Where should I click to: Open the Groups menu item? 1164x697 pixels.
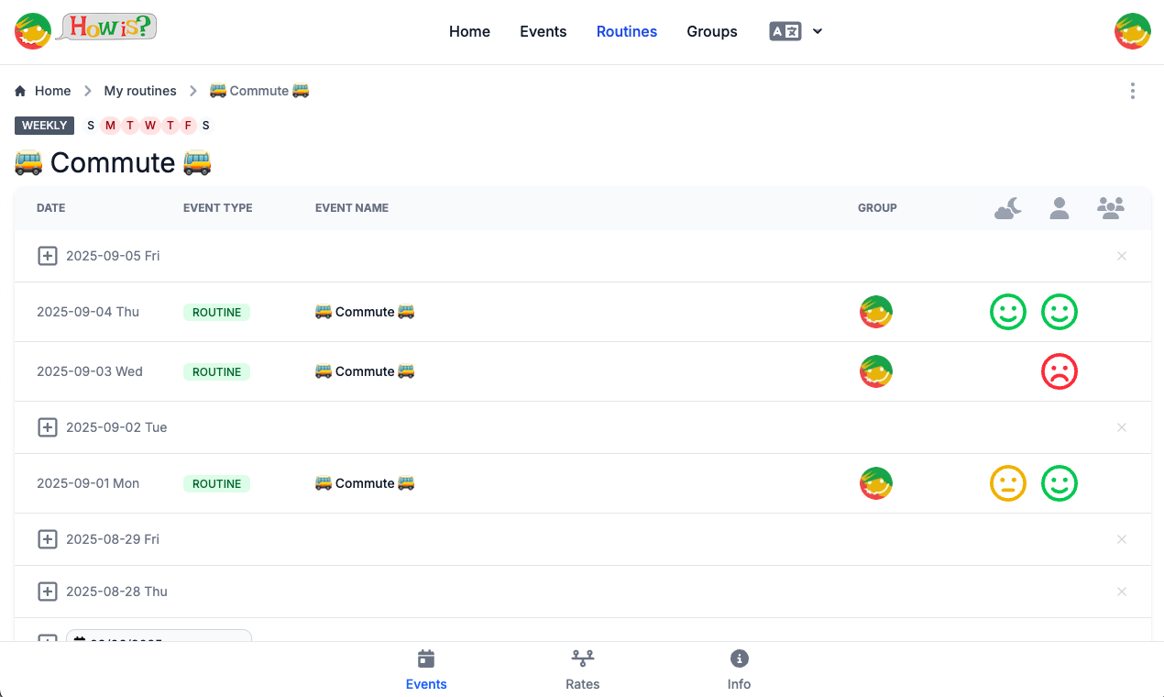tap(712, 31)
